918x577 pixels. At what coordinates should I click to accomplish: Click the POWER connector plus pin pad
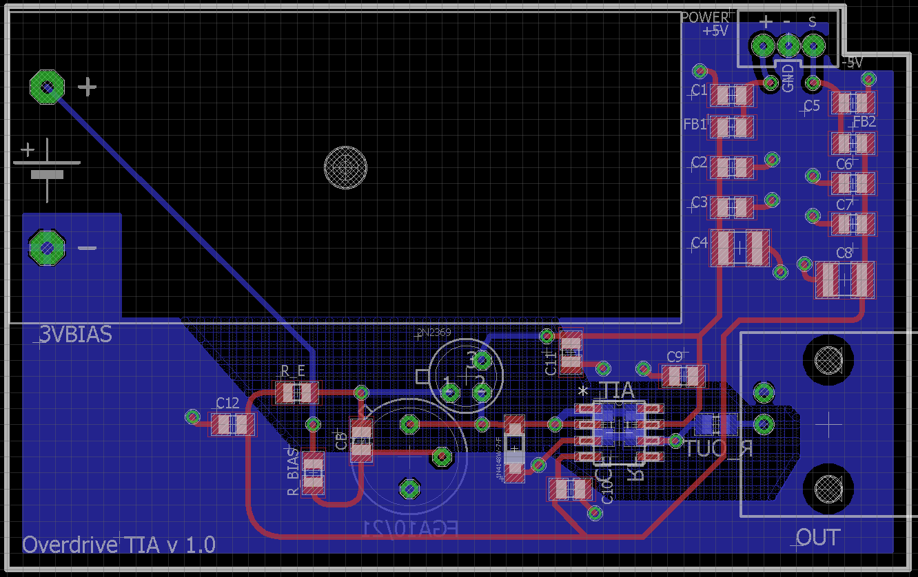coord(763,46)
